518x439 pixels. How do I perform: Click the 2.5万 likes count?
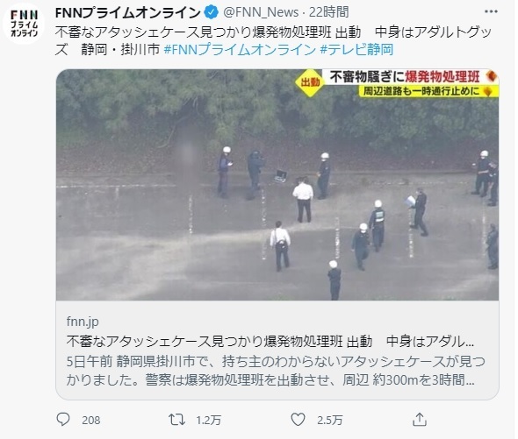pos(329,421)
